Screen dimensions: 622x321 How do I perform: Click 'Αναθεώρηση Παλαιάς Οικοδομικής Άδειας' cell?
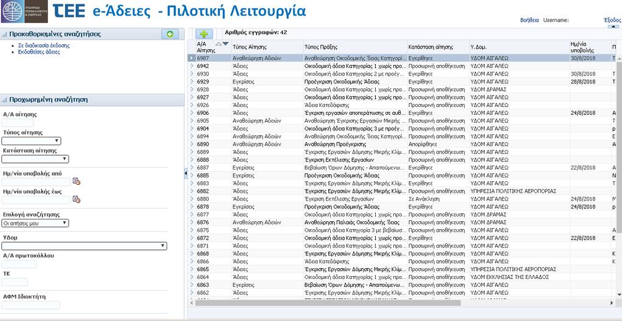coord(352,223)
